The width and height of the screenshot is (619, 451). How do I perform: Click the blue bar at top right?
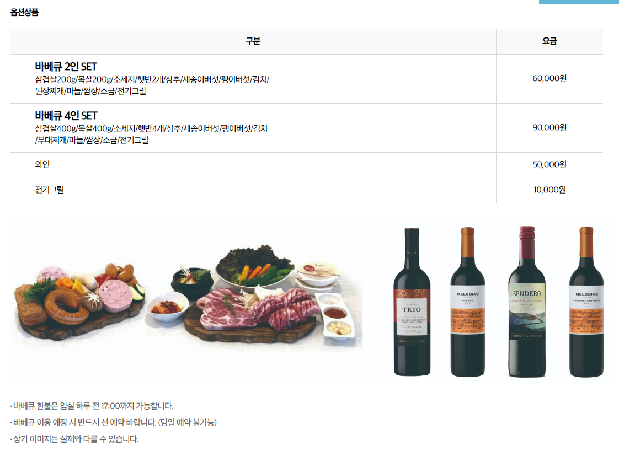click(579, 2)
